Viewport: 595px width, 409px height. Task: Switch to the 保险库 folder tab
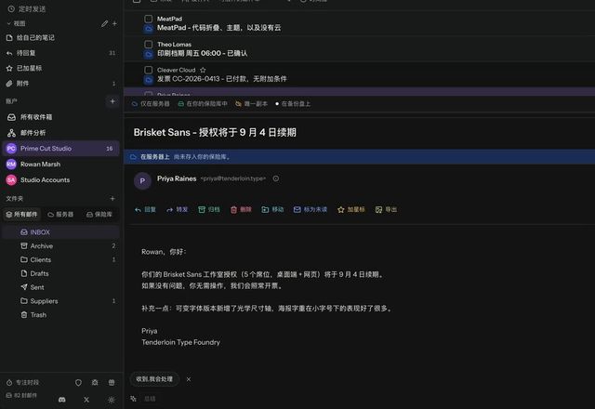tap(99, 215)
